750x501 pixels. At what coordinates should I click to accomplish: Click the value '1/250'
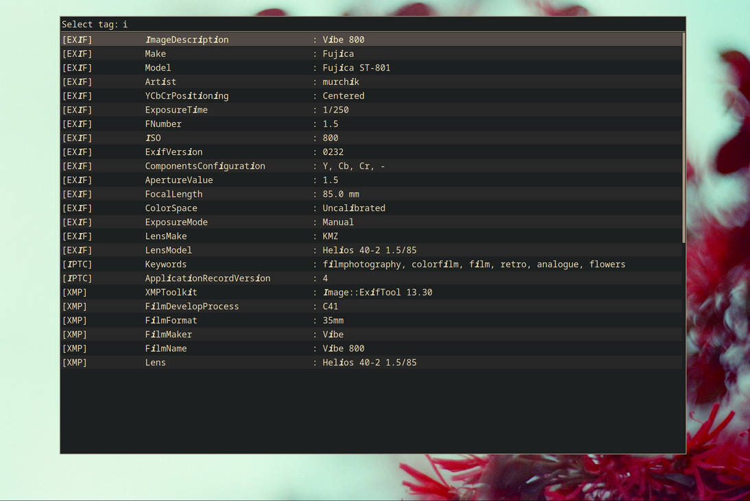pos(335,110)
